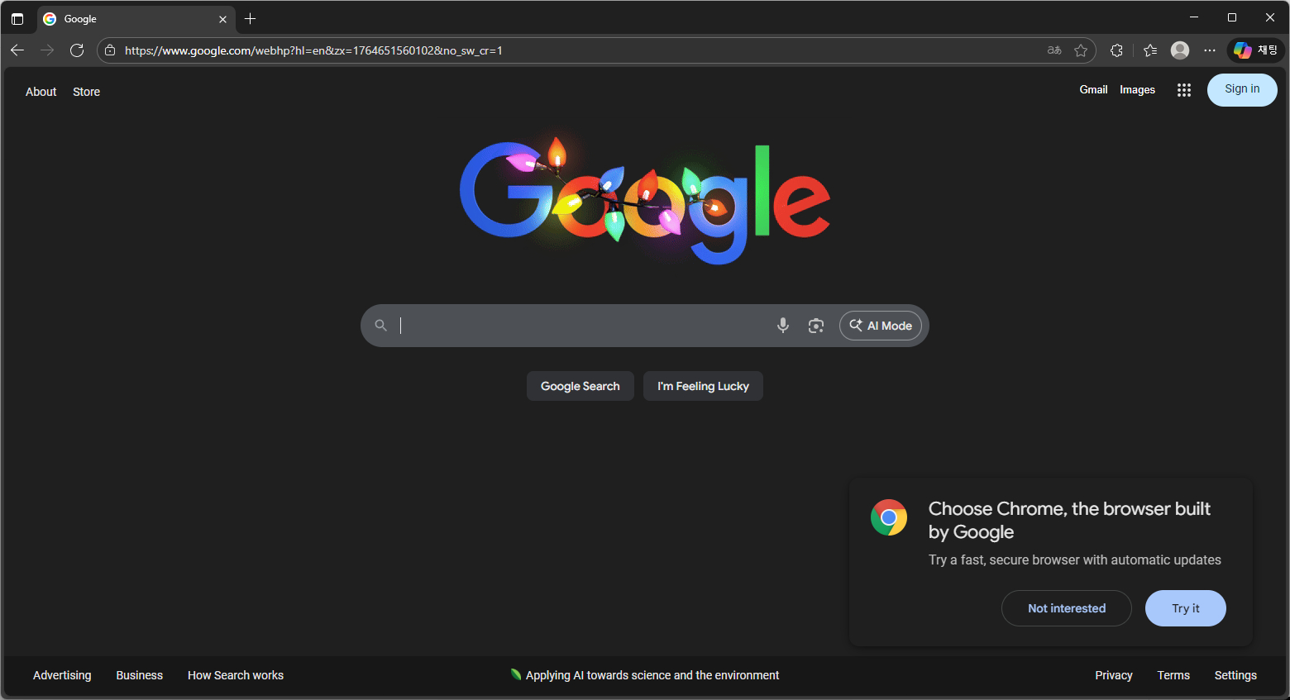This screenshot has height=700, width=1290.
Task: Click the Google tab title
Action: tap(80, 19)
